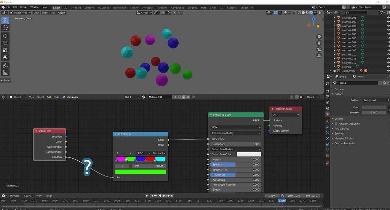Open ColorRamp Constant interpolation dropdown
The image size is (390, 210).
click(159, 153)
